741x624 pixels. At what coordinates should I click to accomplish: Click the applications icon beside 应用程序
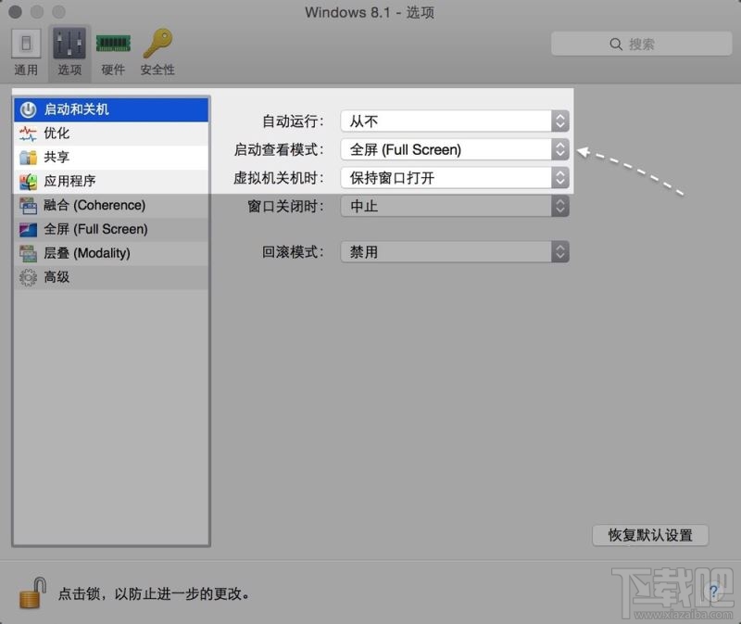tap(29, 181)
